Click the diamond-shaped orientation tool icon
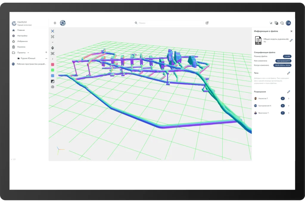Image resolution: width=305 pixels, height=203 pixels. [53, 48]
